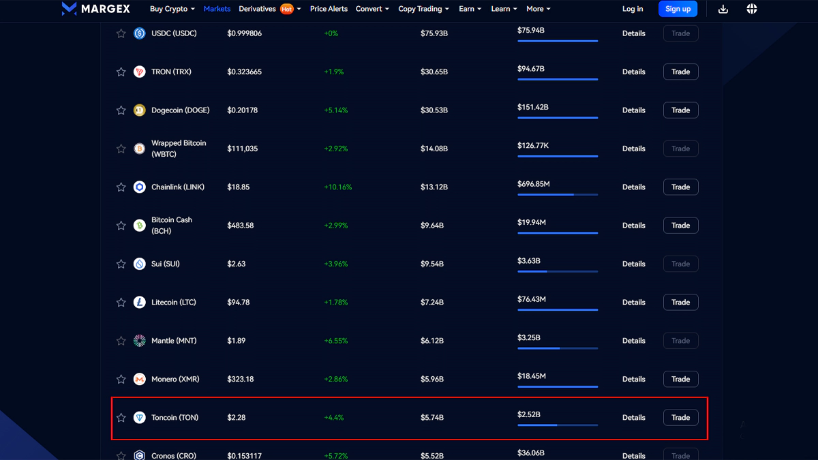Go to the Markets tab
Screen dimensions: 818x460
coord(217,9)
